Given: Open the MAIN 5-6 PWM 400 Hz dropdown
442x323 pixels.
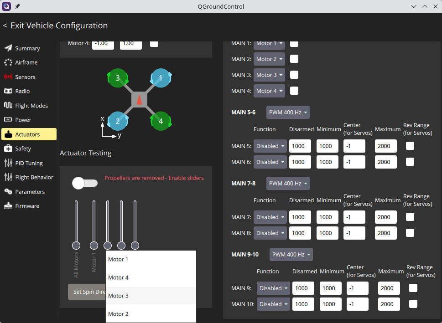Looking at the screenshot, I should coord(288,113).
